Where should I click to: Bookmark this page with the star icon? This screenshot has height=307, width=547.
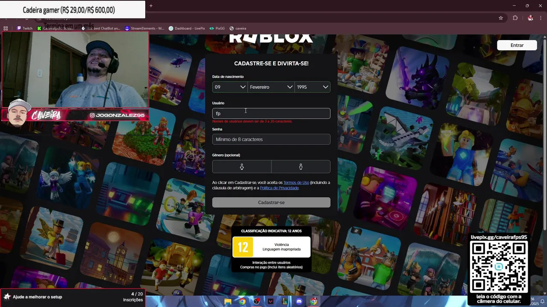(x=501, y=18)
